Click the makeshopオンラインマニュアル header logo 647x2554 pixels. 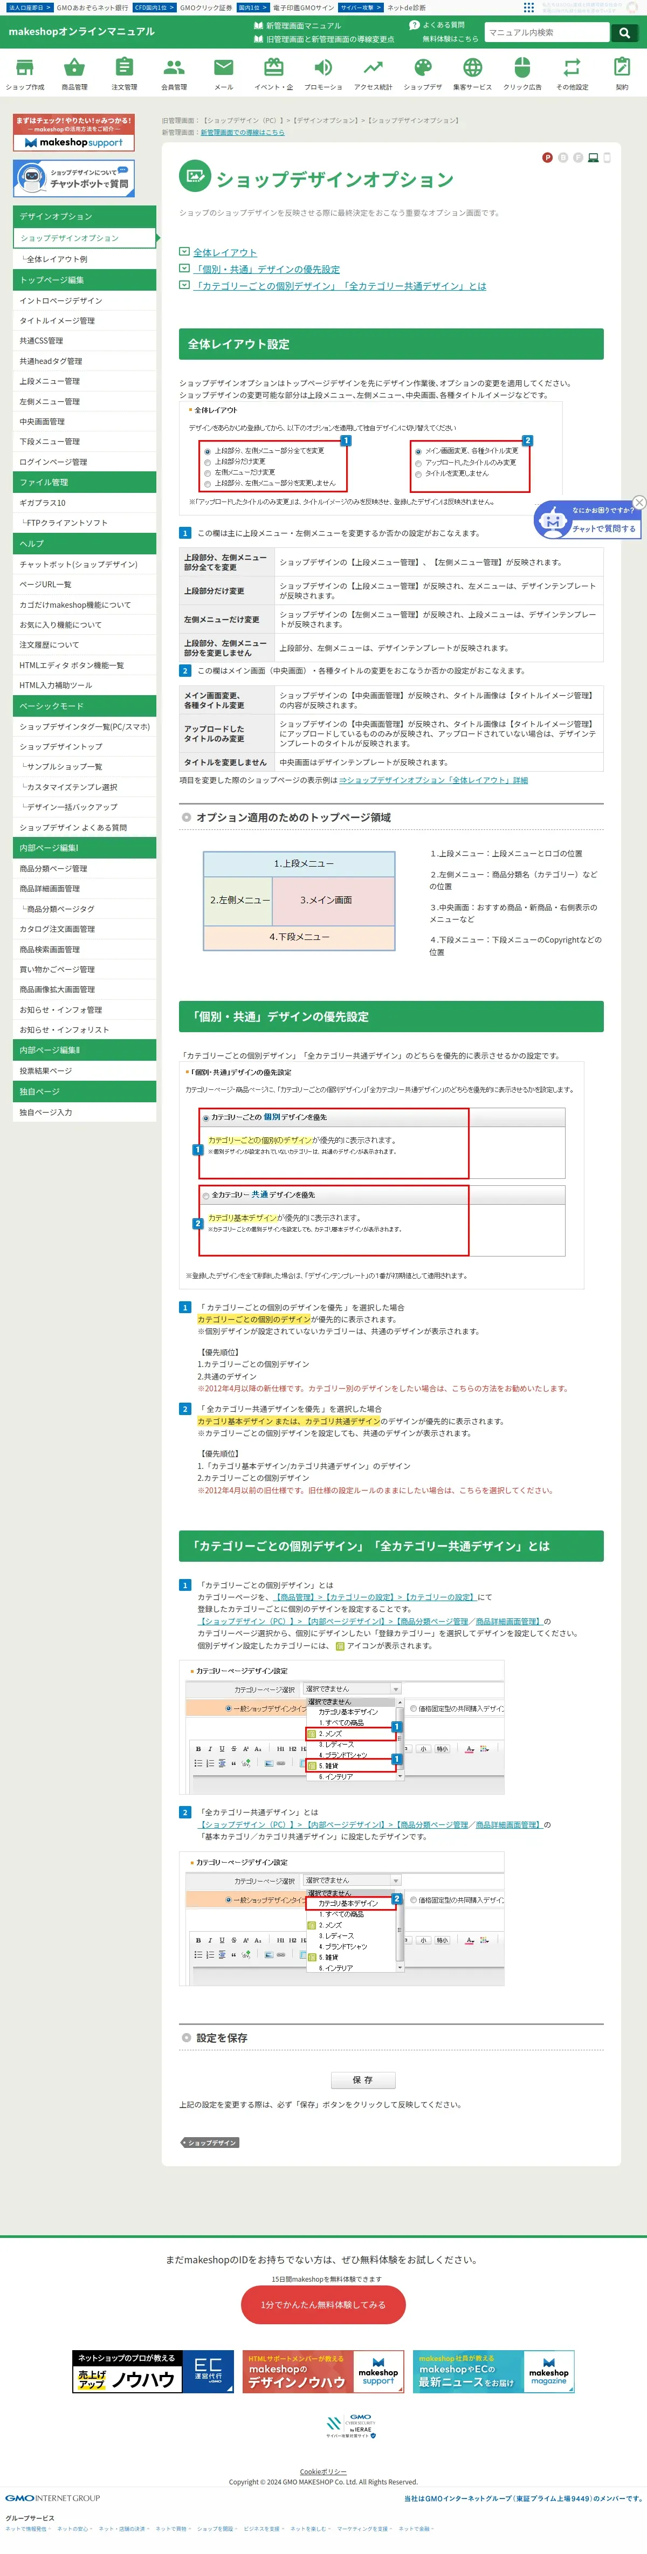[81, 32]
